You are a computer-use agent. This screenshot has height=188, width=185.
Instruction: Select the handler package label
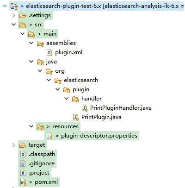[92, 99]
